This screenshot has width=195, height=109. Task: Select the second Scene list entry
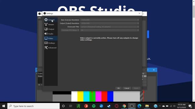pyautogui.click(x=40, y=76)
